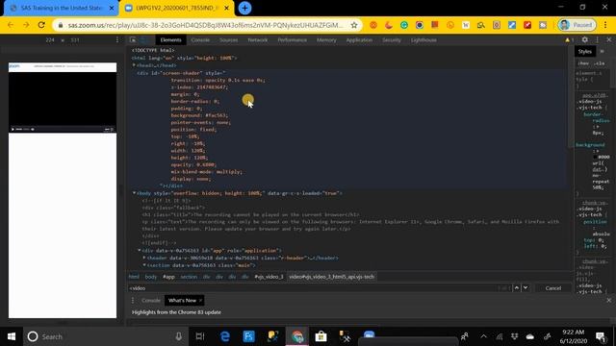Toggle the .cls class editor button
Screen dimensions: 616x346
click(599, 63)
